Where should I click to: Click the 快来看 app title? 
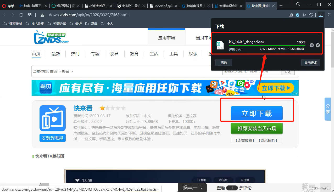[x=83, y=108]
